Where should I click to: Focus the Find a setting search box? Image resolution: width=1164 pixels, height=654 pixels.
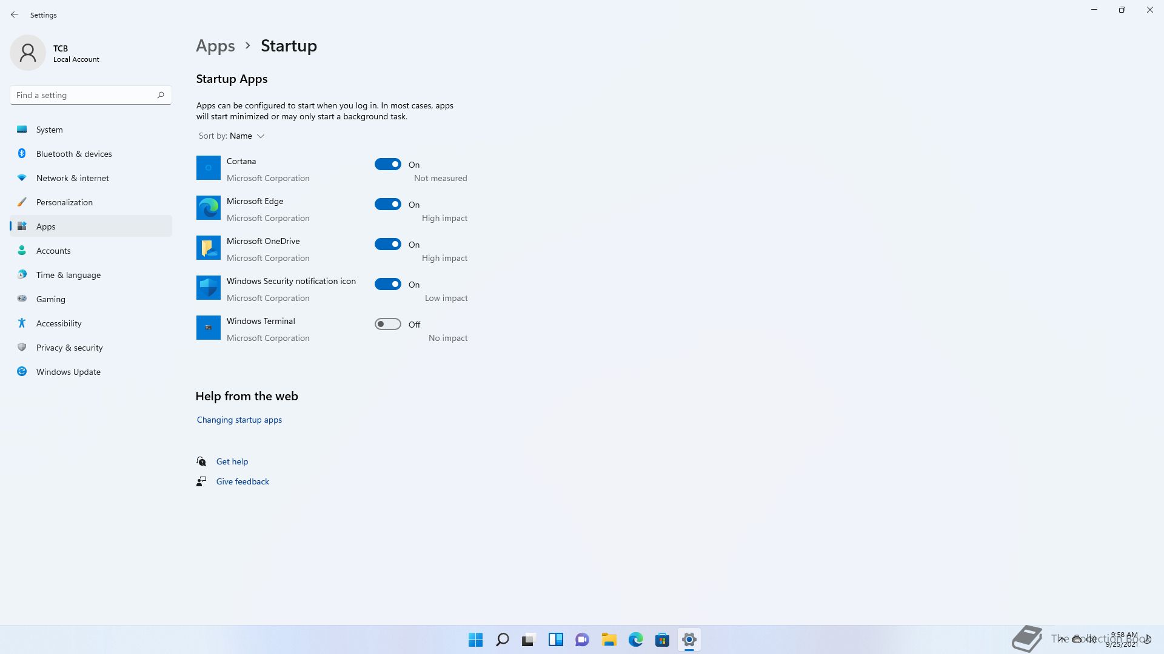(91, 95)
